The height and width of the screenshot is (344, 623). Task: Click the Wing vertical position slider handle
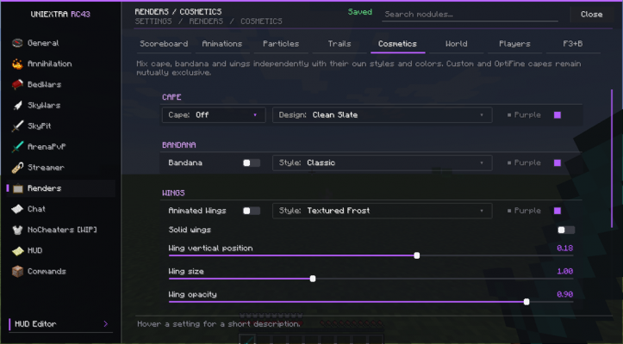pyautogui.click(x=417, y=255)
